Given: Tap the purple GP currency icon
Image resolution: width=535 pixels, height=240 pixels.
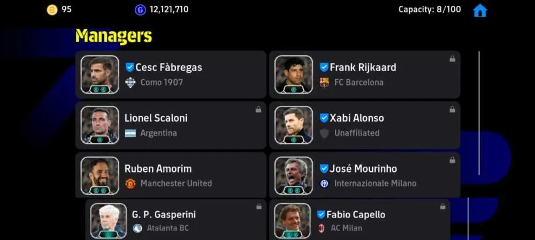Looking at the screenshot, I should click(140, 10).
